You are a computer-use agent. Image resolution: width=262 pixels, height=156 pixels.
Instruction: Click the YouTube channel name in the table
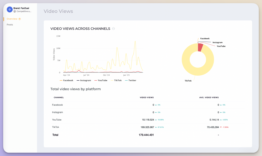pyautogui.click(x=57, y=119)
